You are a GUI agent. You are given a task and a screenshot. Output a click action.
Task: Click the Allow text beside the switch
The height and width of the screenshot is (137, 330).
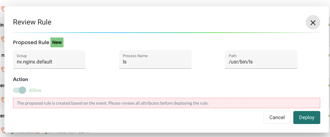(x=35, y=90)
